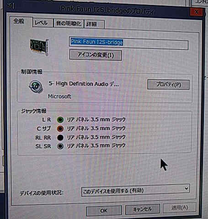Open the デバイスの使用状況 dropdown
This screenshot has height=219, width=208.
coord(135,190)
